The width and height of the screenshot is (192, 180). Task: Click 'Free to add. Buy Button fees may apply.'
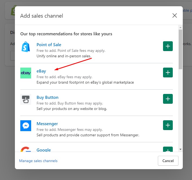(x=70, y=103)
